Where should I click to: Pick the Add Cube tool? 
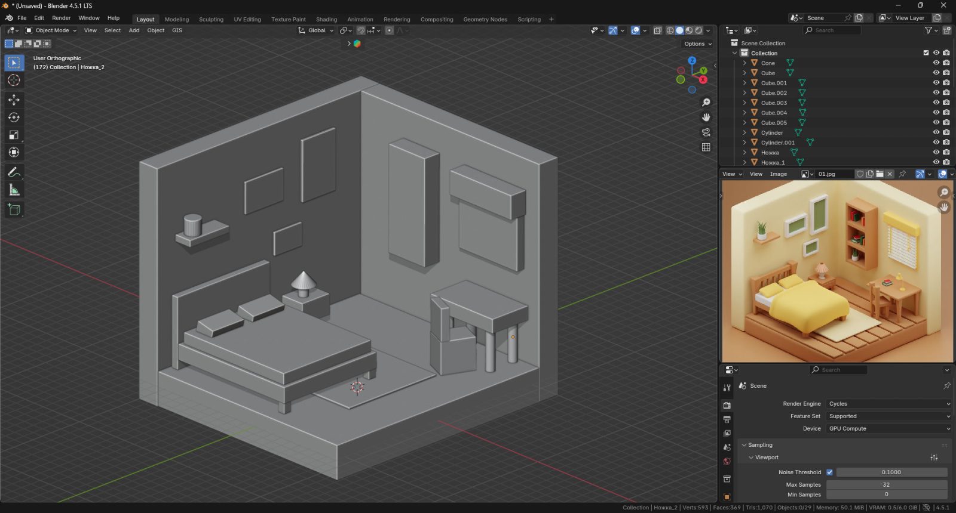coord(14,209)
